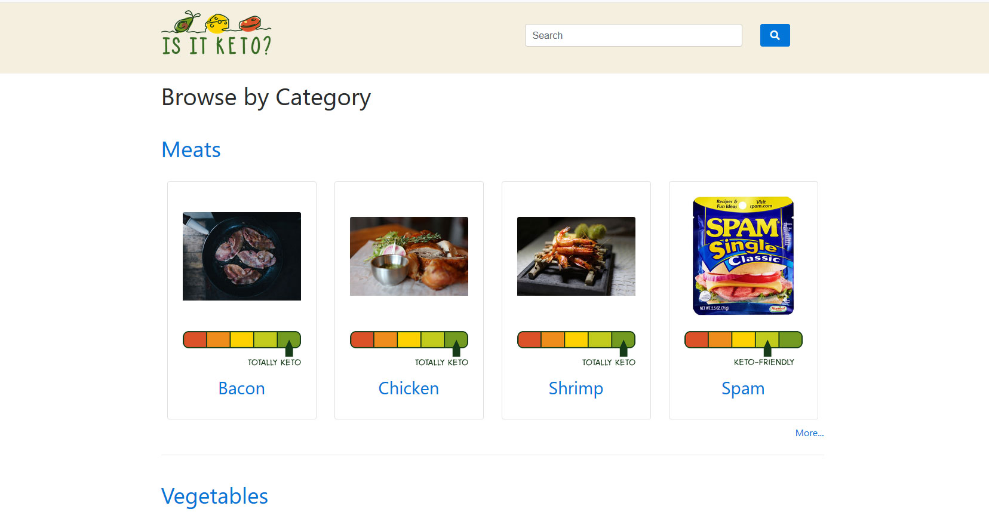Click the Spam Single Classic package image
This screenshot has height=518, width=989.
pos(743,256)
